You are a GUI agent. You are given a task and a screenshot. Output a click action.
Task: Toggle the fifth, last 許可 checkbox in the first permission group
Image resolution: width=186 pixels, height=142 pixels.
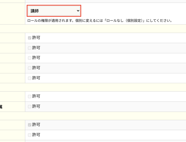(29, 78)
